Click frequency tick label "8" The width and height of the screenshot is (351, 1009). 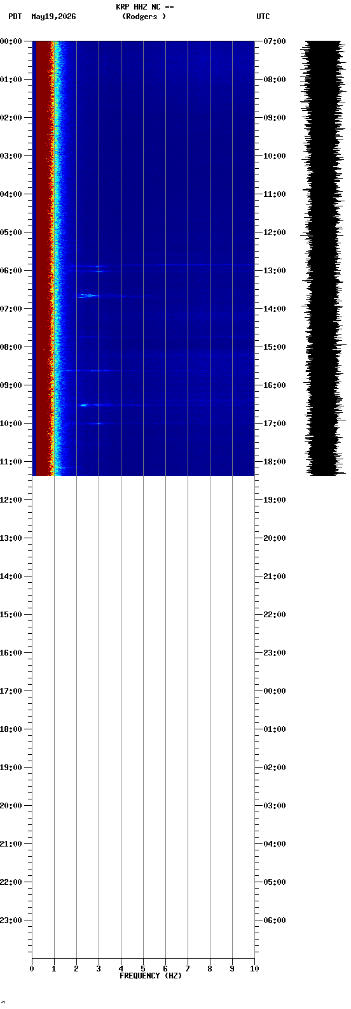click(x=210, y=969)
